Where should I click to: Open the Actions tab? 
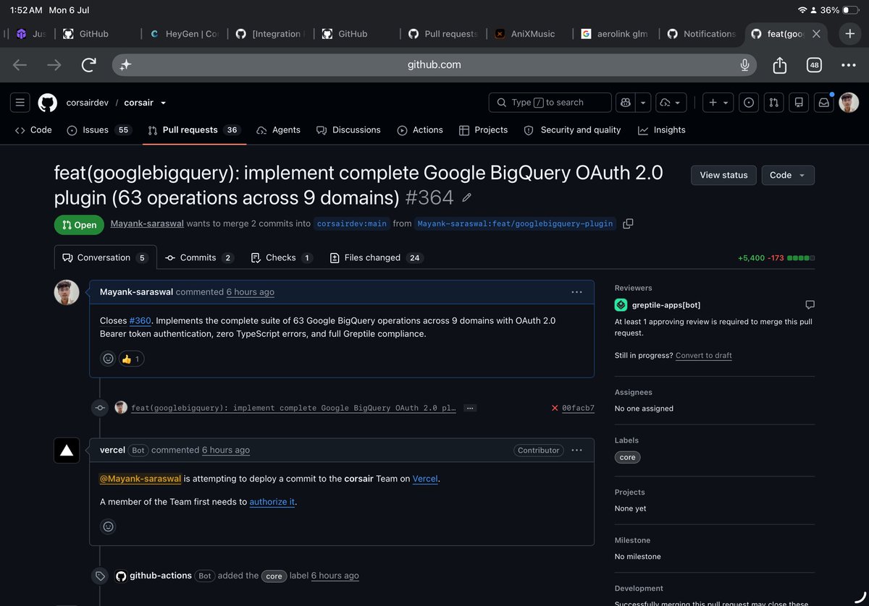click(x=420, y=130)
